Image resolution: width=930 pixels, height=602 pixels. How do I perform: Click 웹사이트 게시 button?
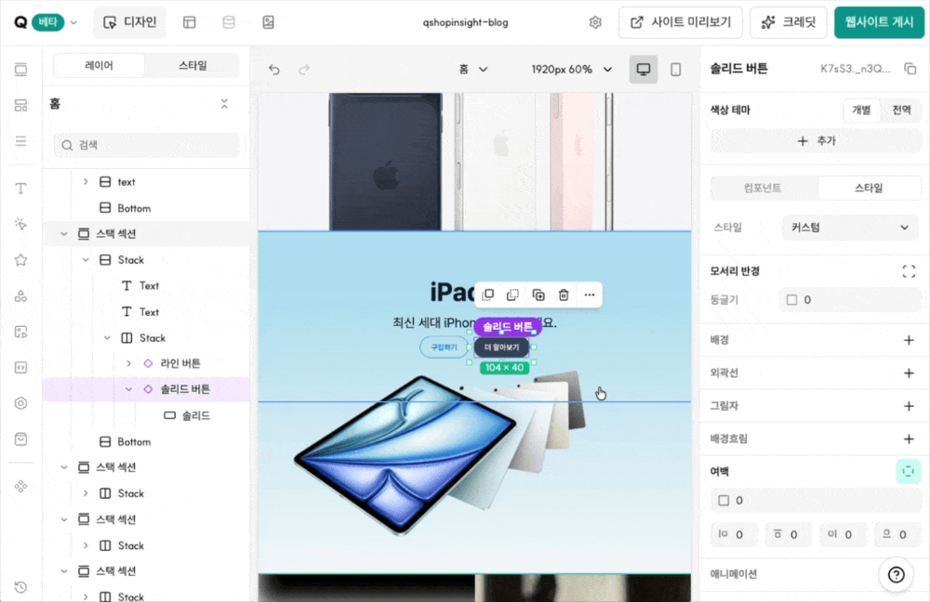tap(879, 22)
